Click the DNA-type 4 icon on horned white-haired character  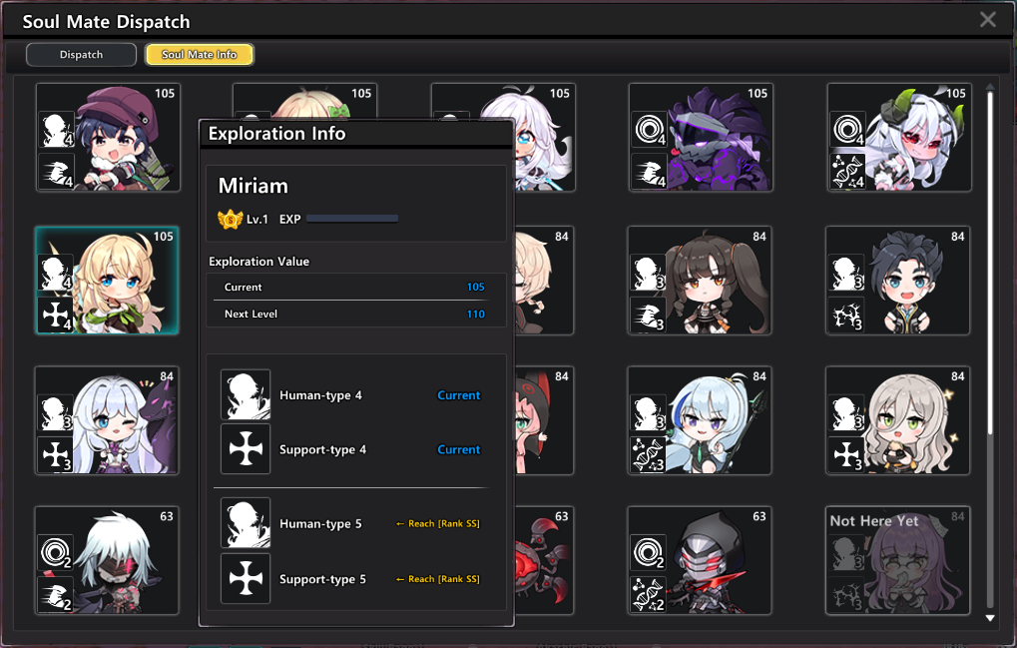click(847, 172)
